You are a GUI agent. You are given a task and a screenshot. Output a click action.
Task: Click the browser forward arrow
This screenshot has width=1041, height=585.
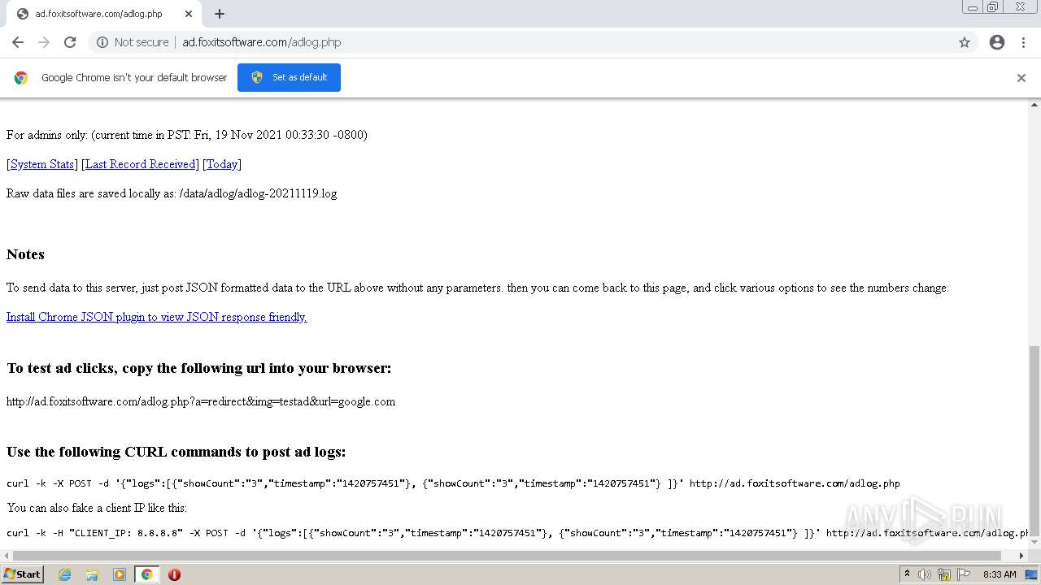tap(44, 42)
